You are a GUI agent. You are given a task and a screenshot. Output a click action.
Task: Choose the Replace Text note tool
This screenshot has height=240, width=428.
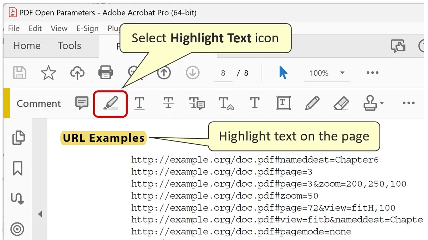coord(197,103)
